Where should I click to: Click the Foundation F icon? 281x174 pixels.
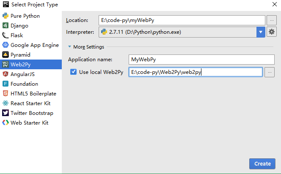[x=6, y=84]
